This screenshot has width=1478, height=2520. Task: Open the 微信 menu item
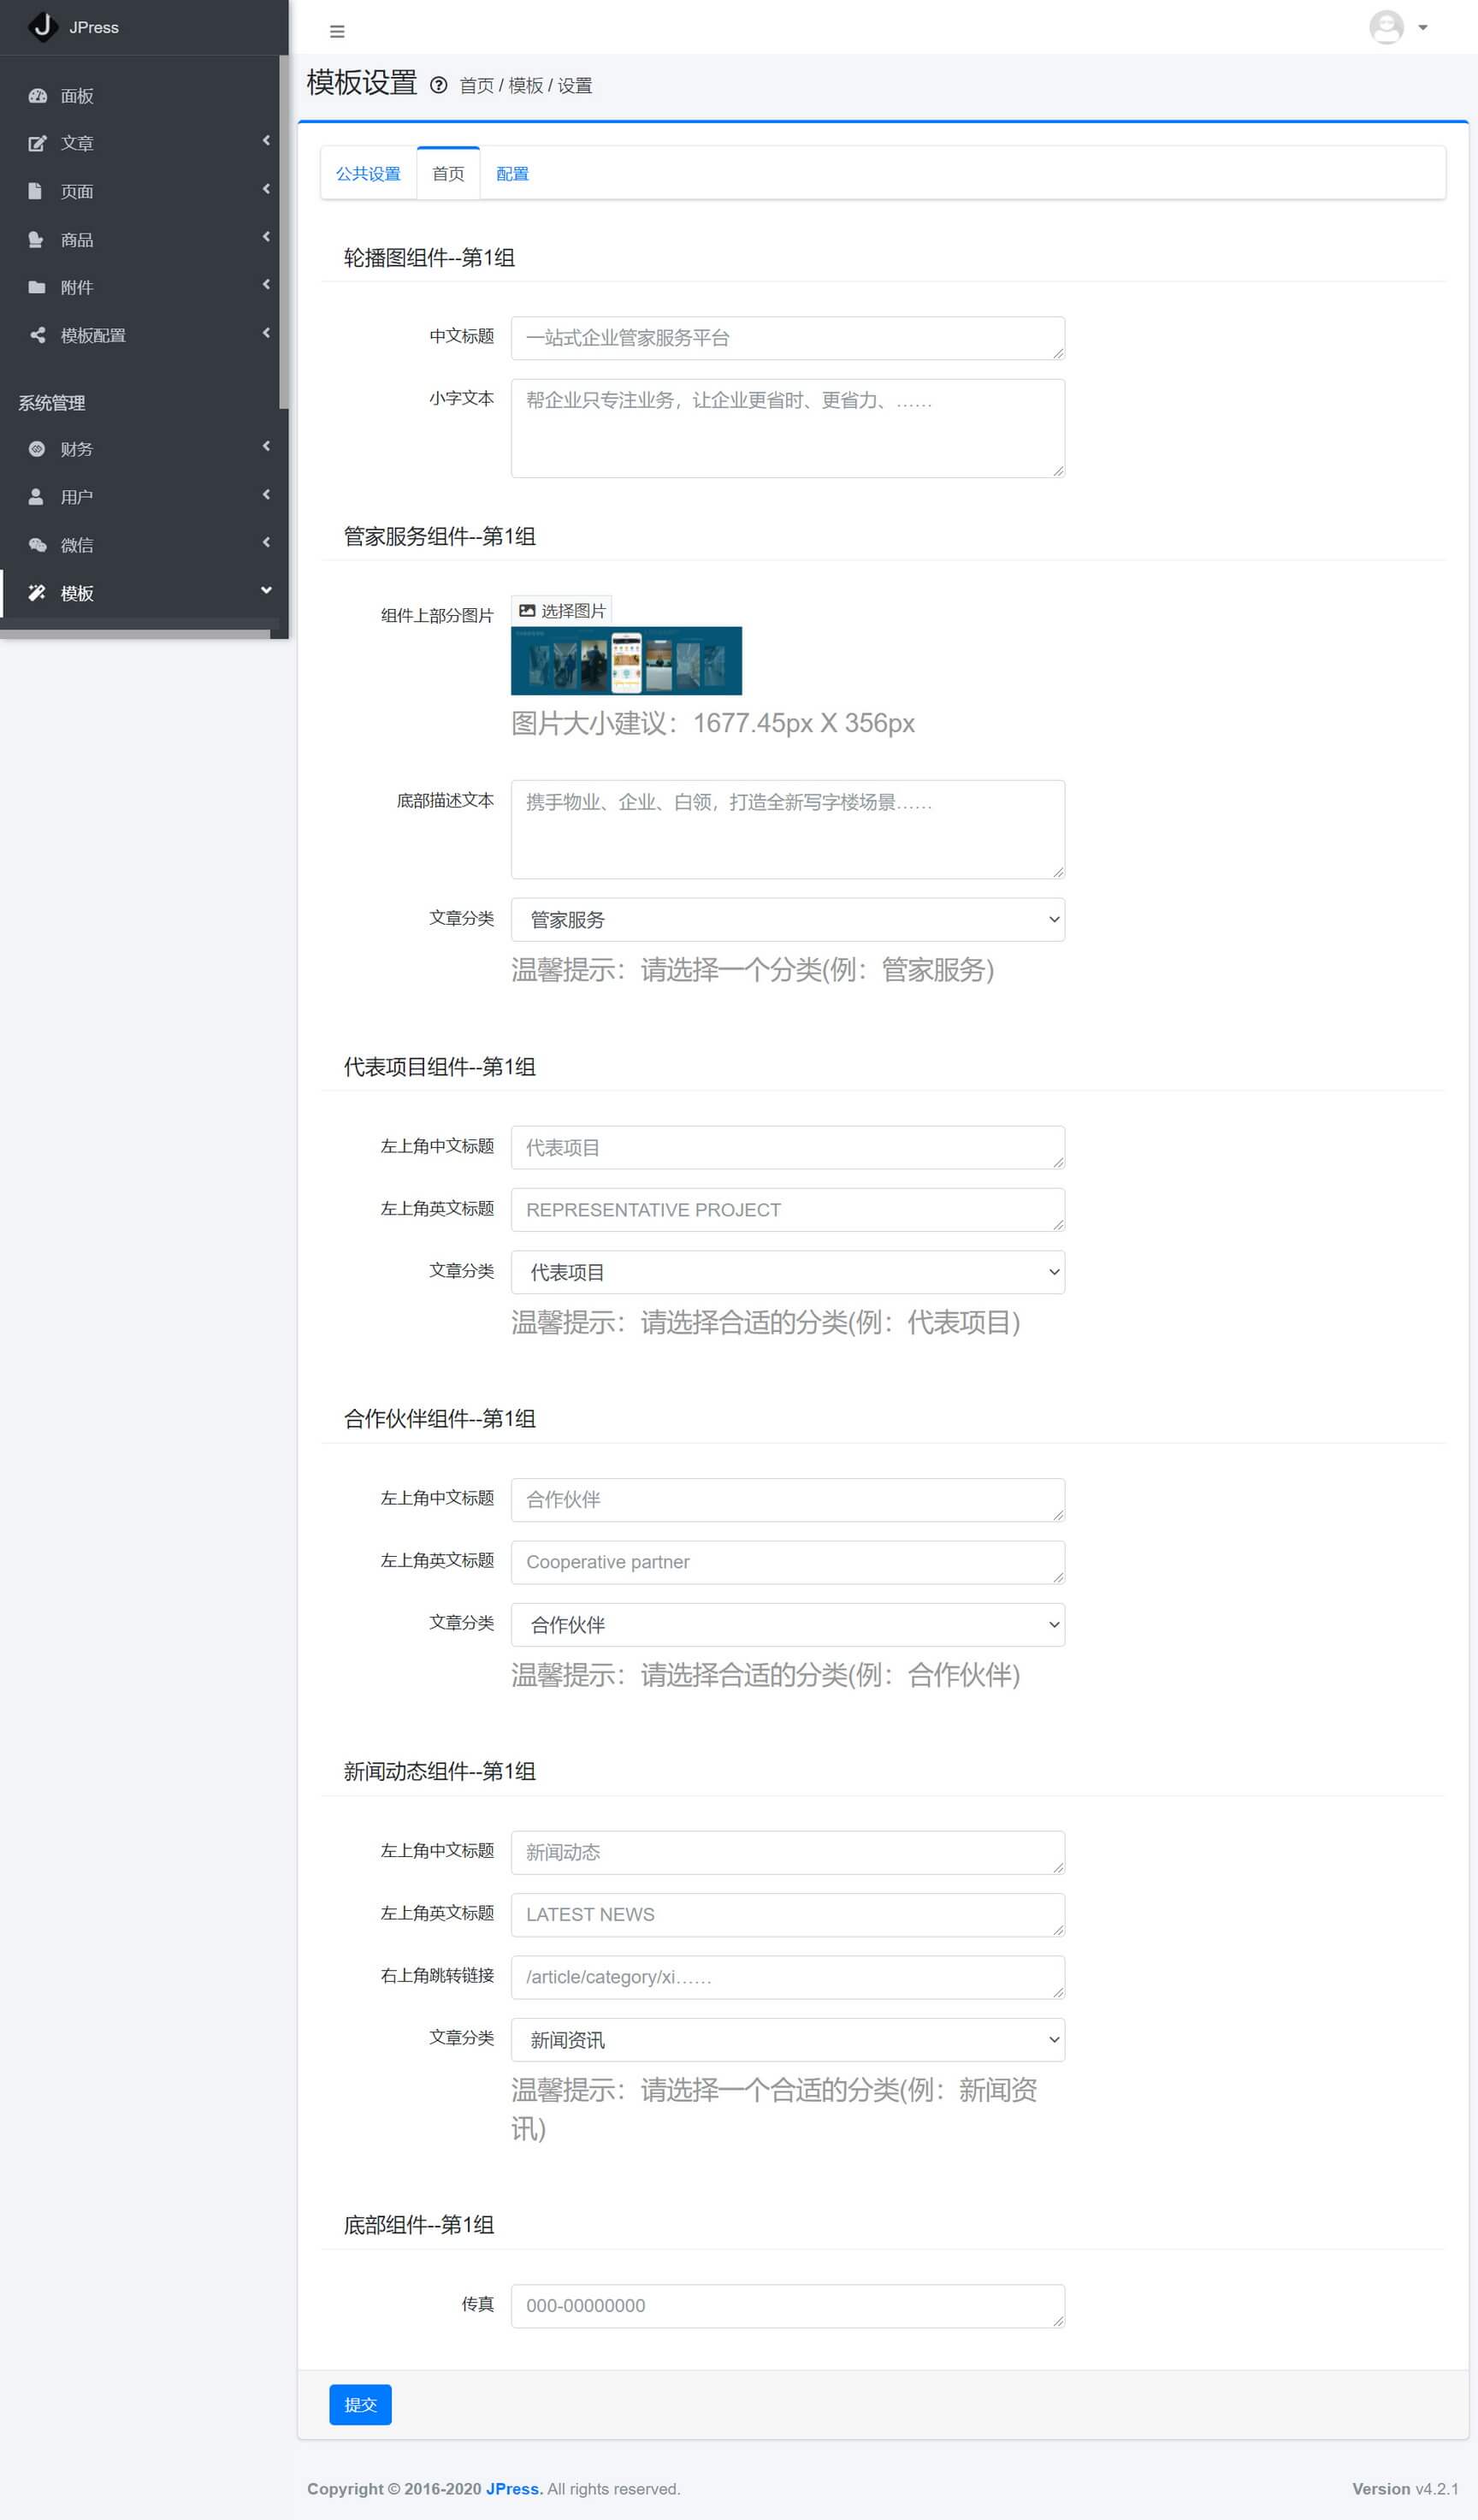[140, 545]
